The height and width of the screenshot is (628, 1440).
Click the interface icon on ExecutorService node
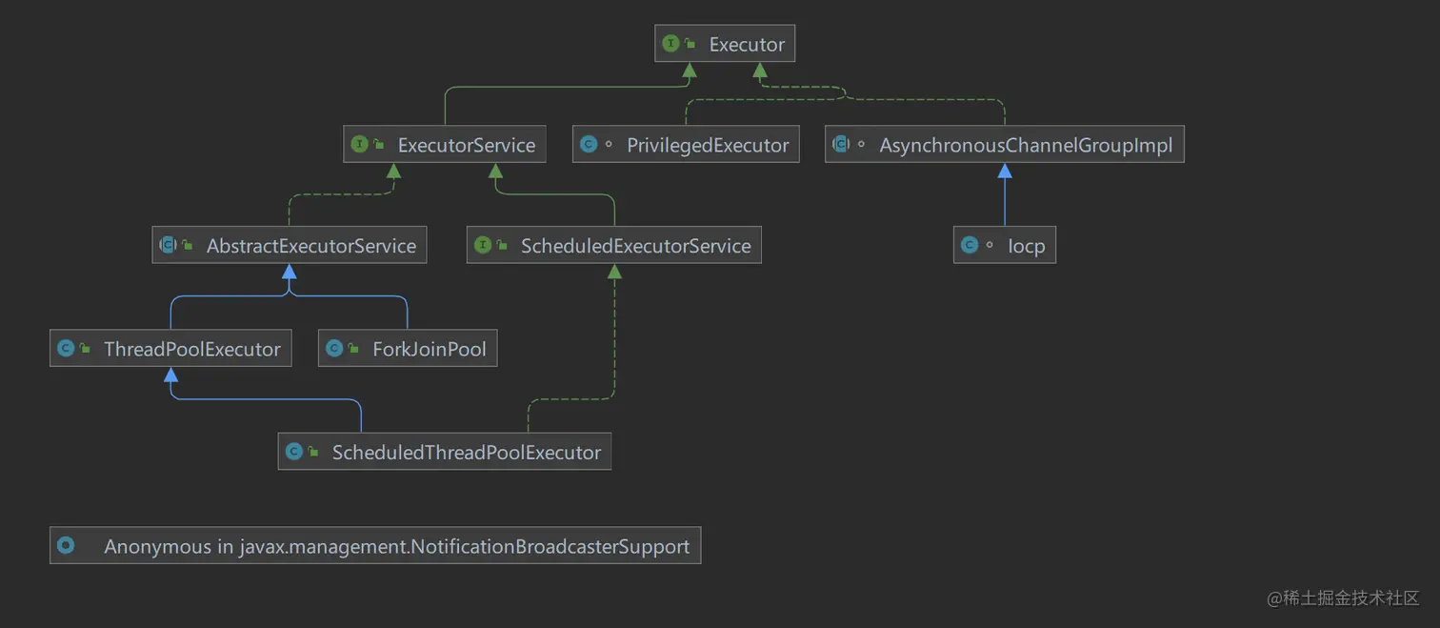[x=360, y=144]
